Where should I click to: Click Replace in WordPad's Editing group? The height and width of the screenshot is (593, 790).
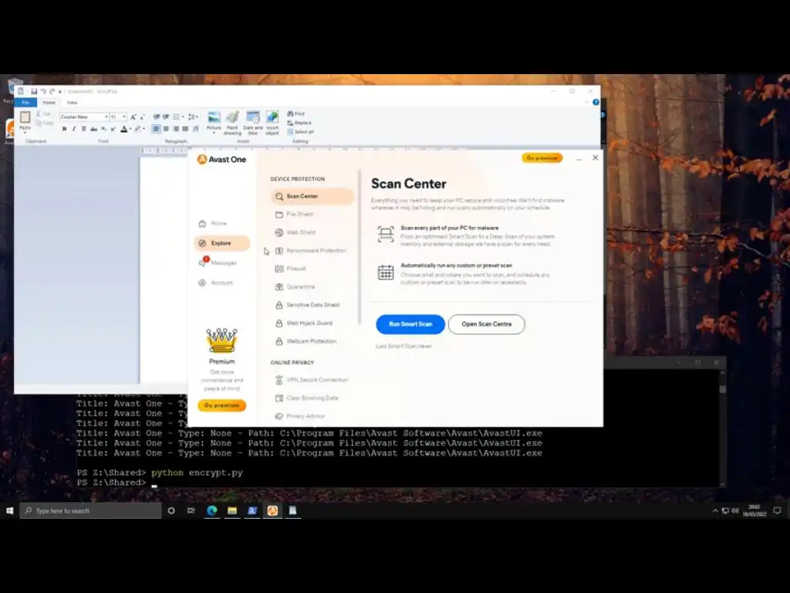click(299, 123)
